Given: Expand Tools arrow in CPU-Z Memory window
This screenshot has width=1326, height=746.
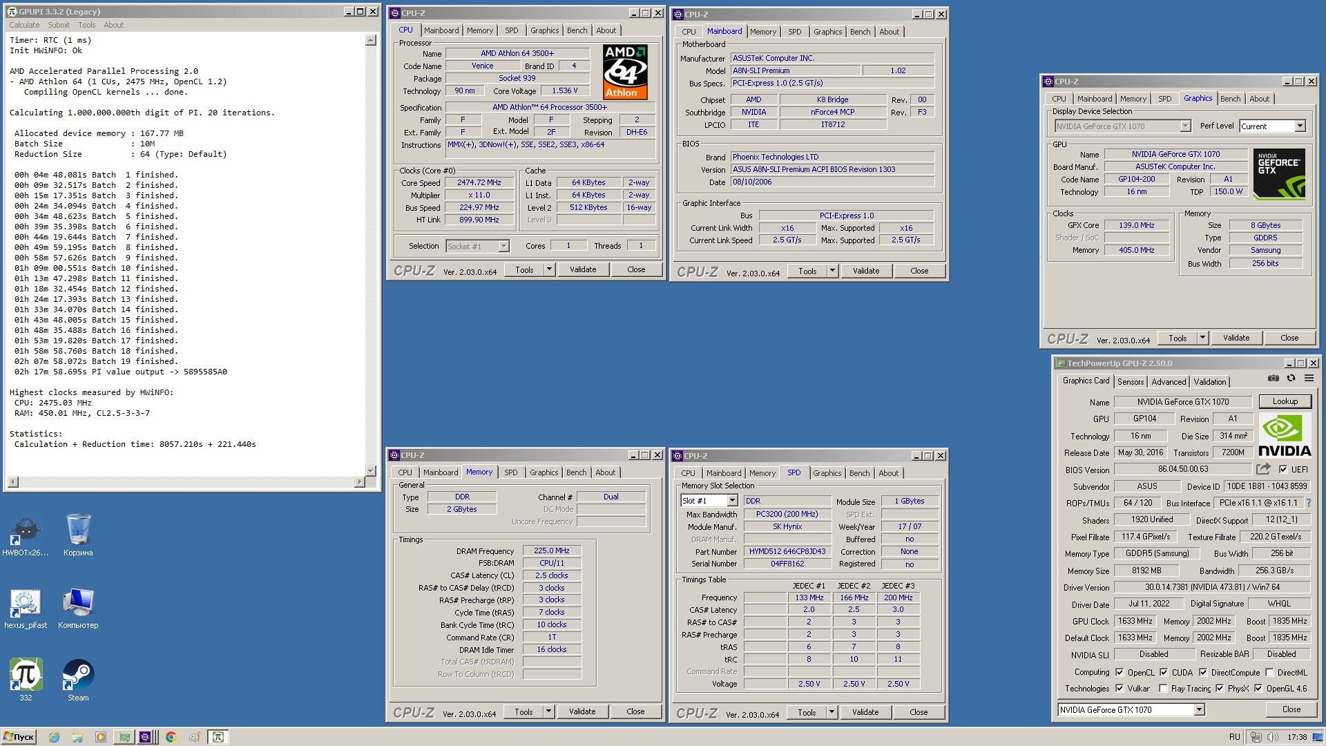Looking at the screenshot, I should 548,711.
